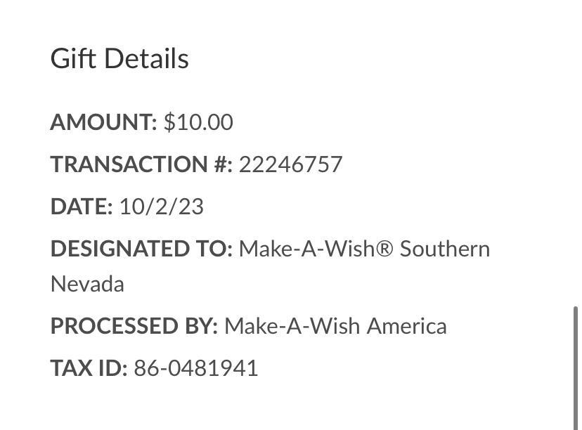582x430 pixels.
Task: Click the DESIGNATED TO label
Action: 141,249
